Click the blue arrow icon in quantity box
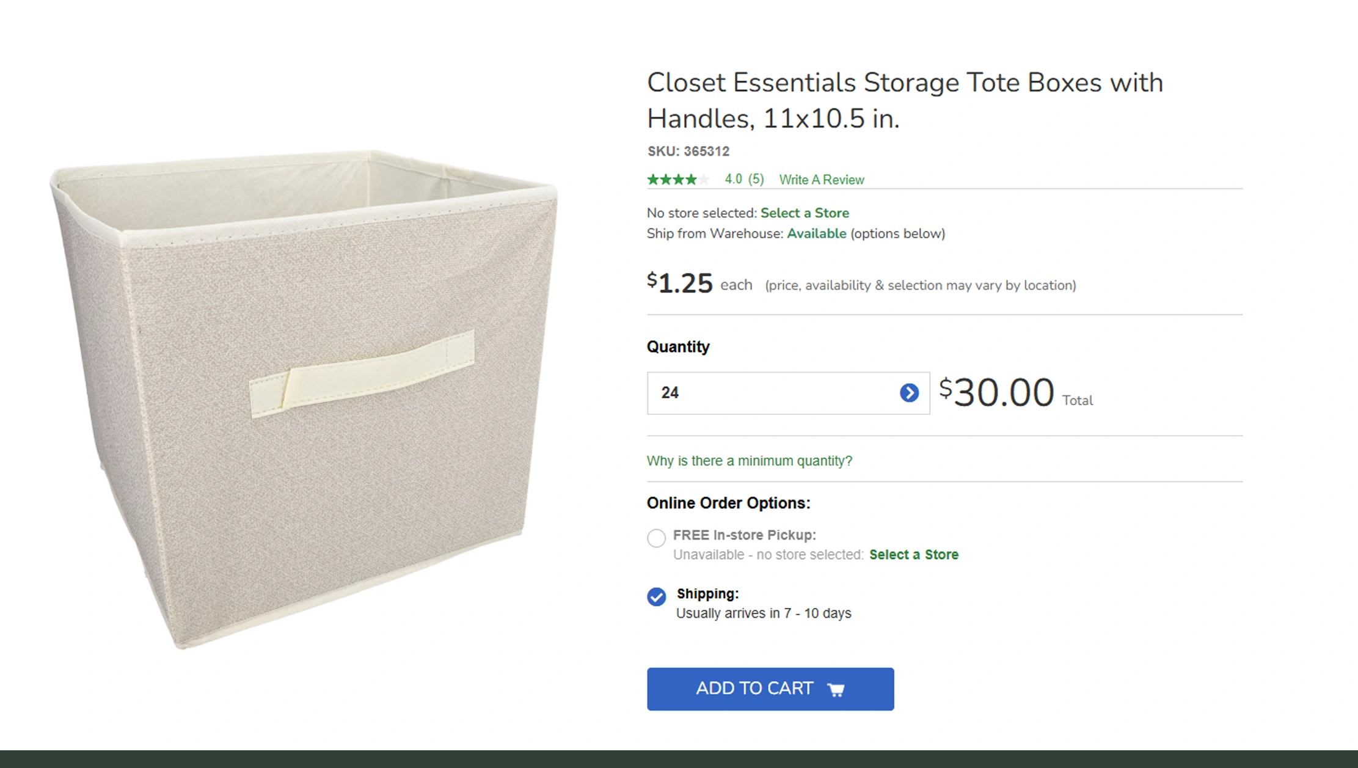 (909, 393)
